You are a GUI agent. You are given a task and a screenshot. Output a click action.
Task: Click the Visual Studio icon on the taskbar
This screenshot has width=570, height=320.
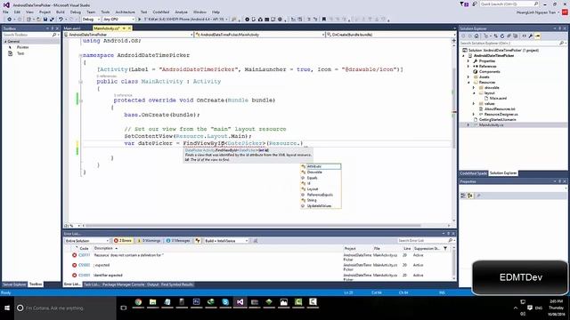(x=240, y=302)
